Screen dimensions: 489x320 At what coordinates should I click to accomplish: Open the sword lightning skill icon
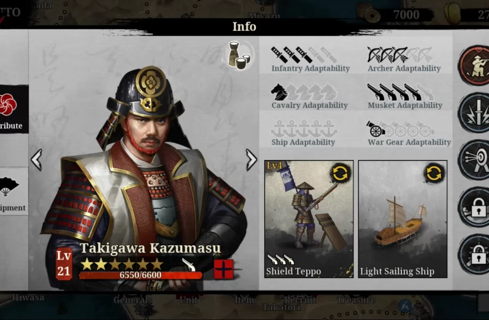[x=475, y=113]
